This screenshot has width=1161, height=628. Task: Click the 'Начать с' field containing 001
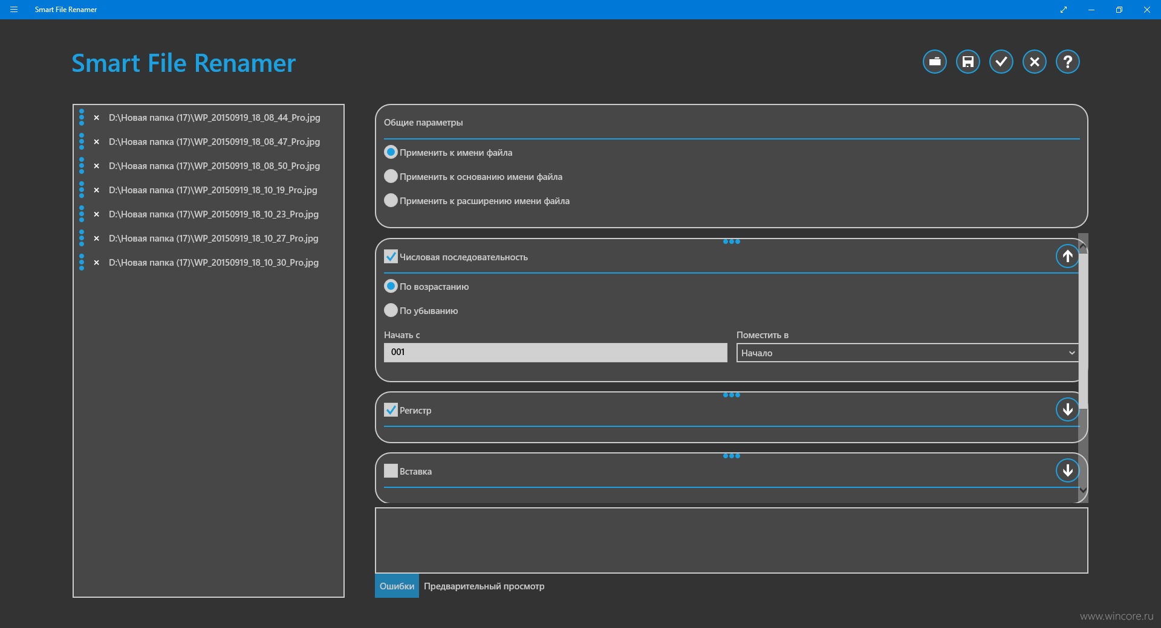(555, 353)
